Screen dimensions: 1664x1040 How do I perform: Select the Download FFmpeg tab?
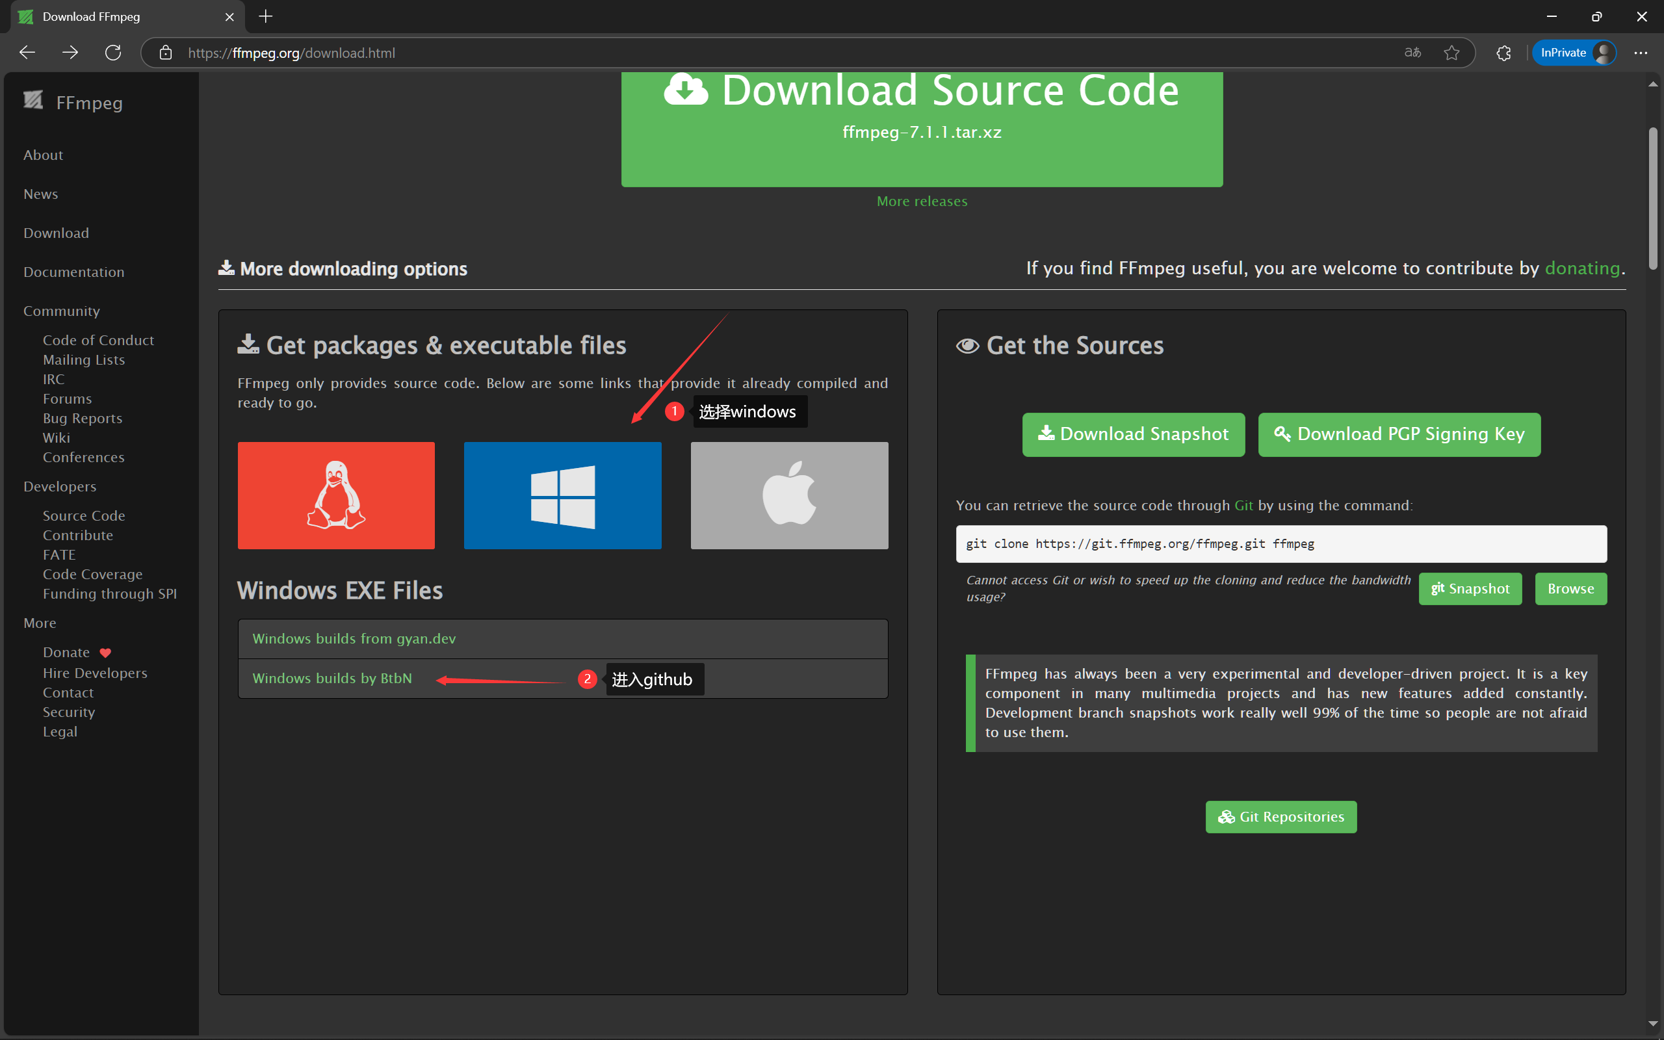[127, 16]
